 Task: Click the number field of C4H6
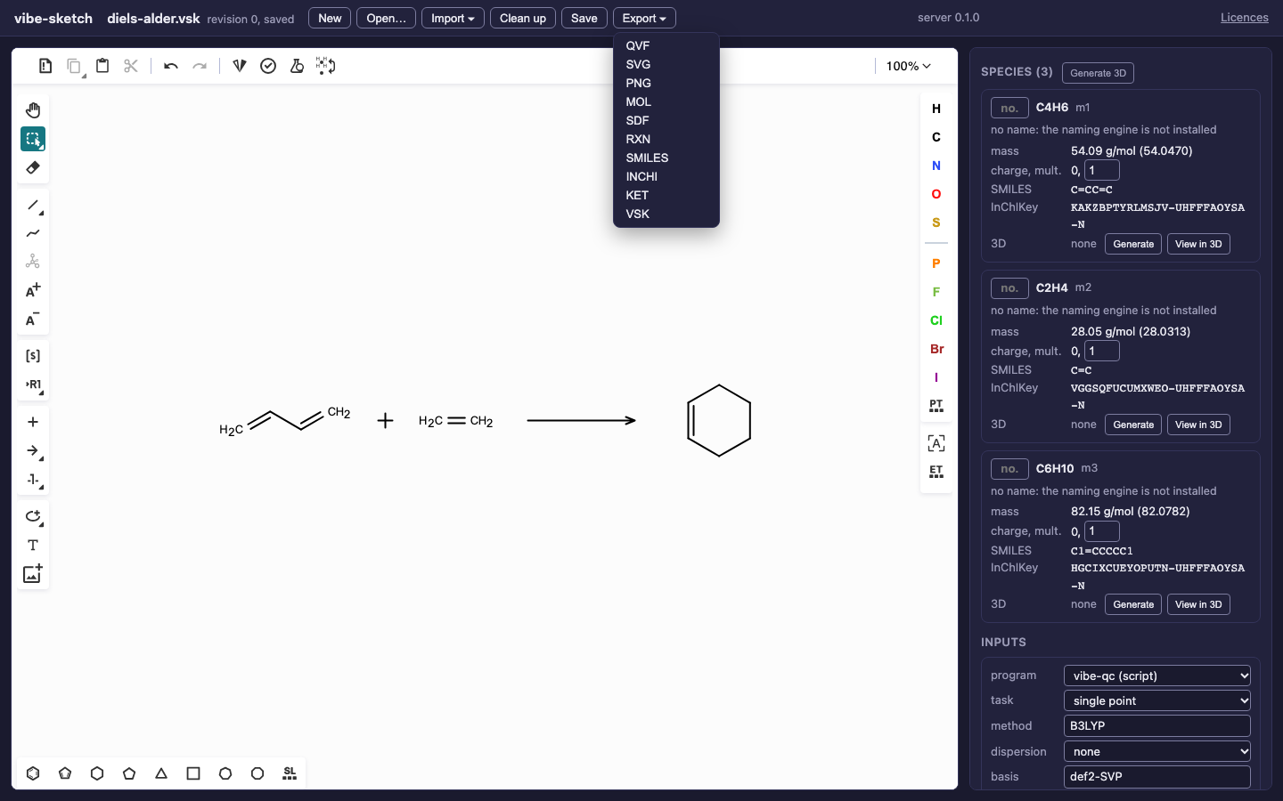(1009, 108)
